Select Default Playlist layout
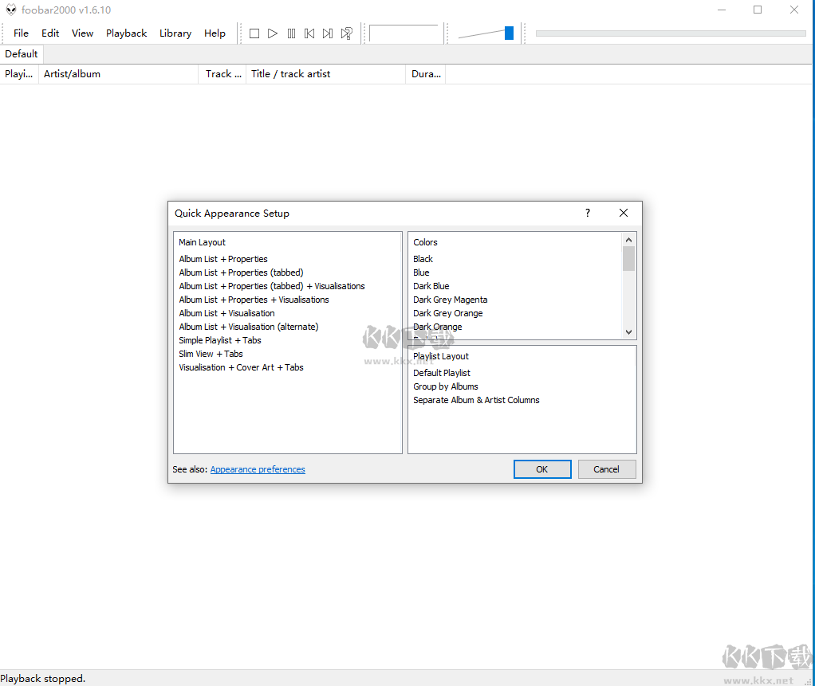Image resolution: width=815 pixels, height=686 pixels. 441,373
